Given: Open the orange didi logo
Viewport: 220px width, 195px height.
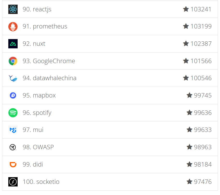Looking at the screenshot, I should click(x=13, y=164).
